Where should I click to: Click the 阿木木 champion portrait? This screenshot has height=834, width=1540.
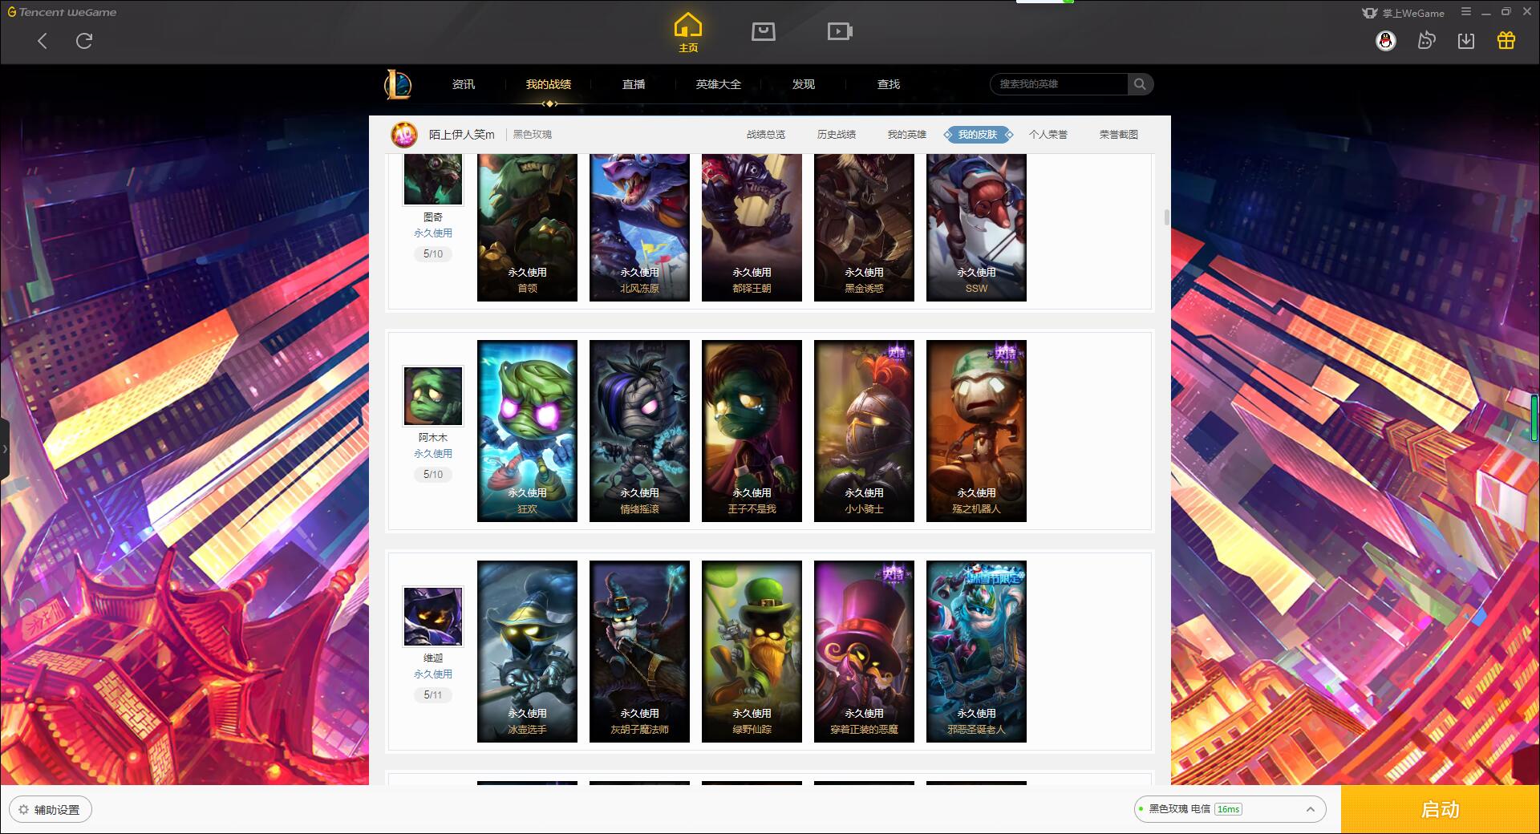(433, 396)
